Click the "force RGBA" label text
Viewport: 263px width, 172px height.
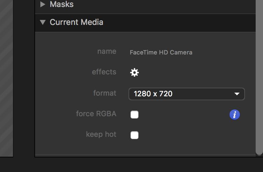pyautogui.click(x=96, y=114)
